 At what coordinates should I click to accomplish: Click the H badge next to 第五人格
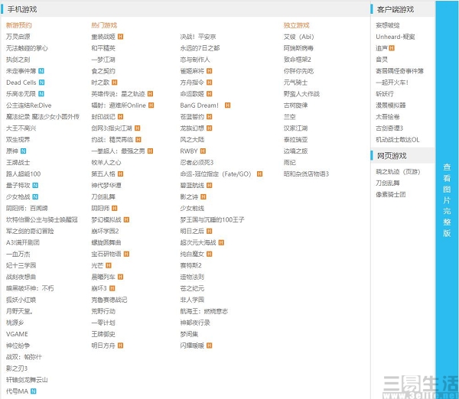[x=120, y=174]
